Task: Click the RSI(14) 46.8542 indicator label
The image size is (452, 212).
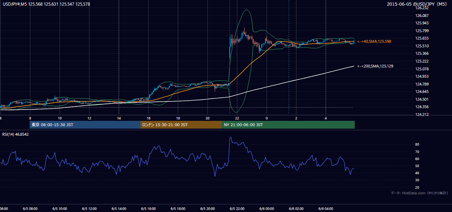Action: pos(15,134)
